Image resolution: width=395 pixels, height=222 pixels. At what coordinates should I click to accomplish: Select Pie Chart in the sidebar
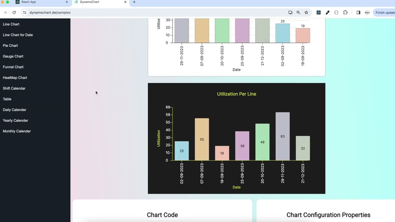[10, 46]
